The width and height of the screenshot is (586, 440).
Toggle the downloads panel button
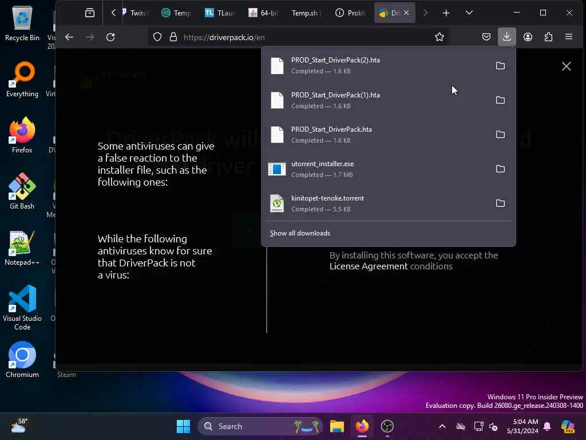tap(507, 37)
